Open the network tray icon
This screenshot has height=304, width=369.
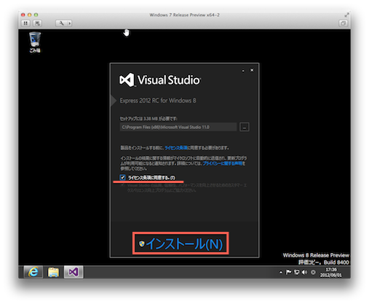[296, 272]
